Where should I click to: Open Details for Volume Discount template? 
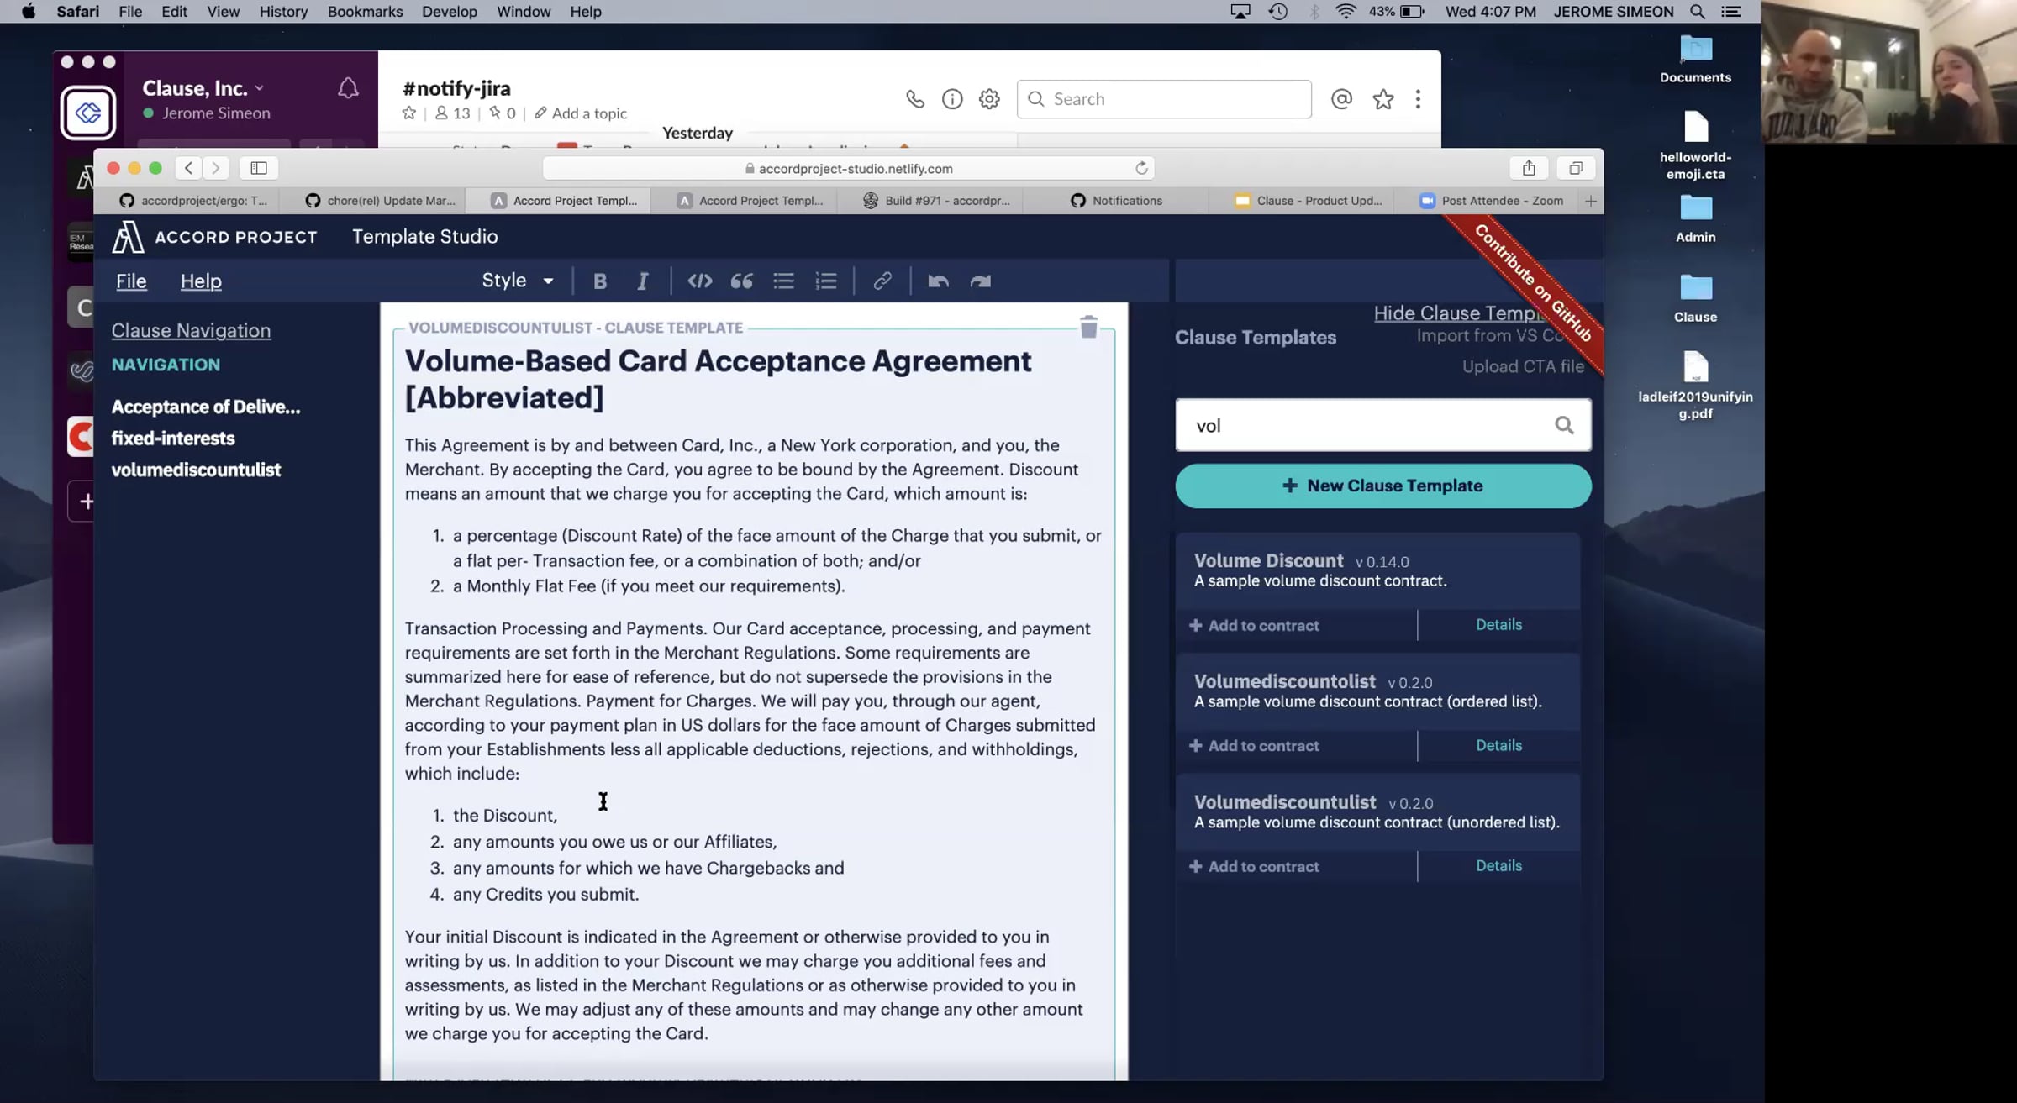[1498, 624]
